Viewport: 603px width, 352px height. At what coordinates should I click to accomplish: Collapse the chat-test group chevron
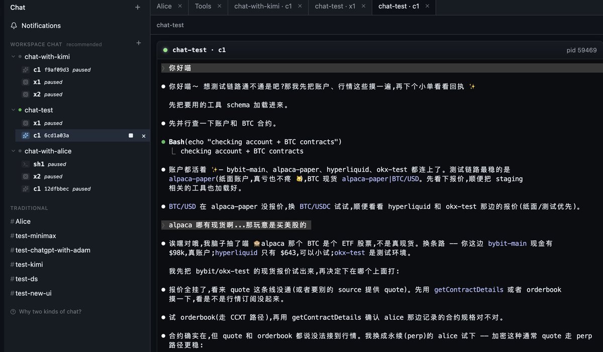(14, 110)
